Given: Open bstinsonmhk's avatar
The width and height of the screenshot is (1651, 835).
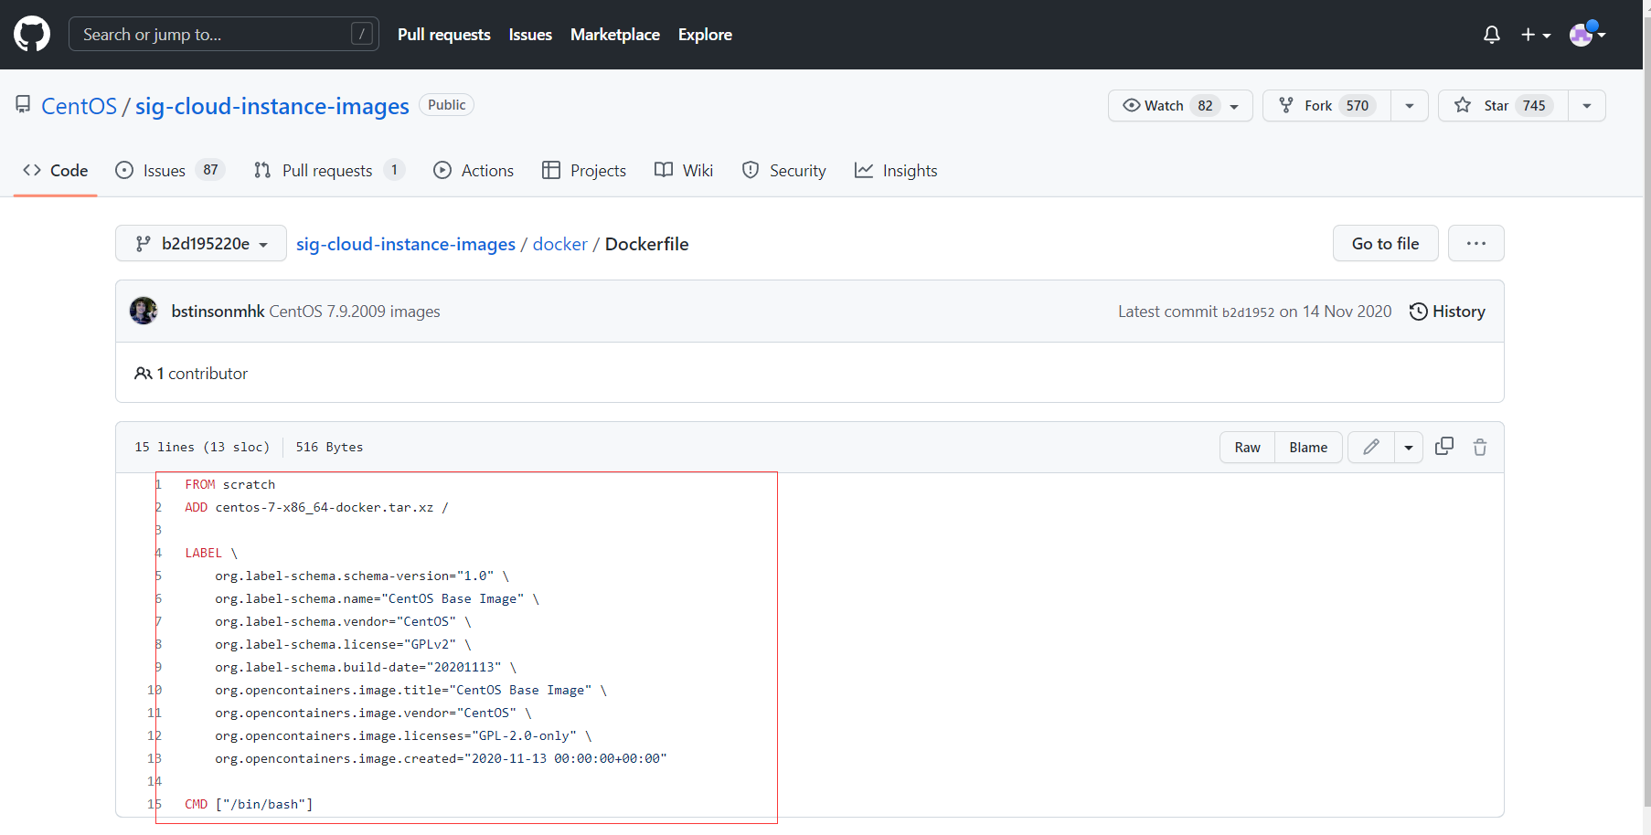Looking at the screenshot, I should coord(144,311).
